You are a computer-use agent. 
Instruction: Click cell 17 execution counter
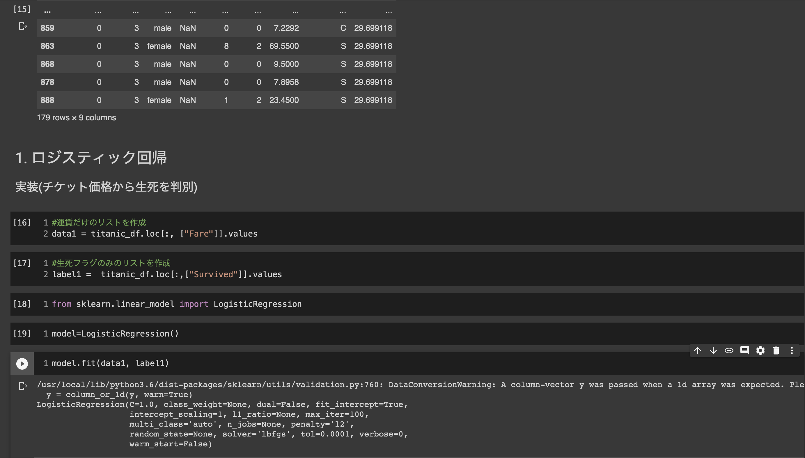click(22, 263)
